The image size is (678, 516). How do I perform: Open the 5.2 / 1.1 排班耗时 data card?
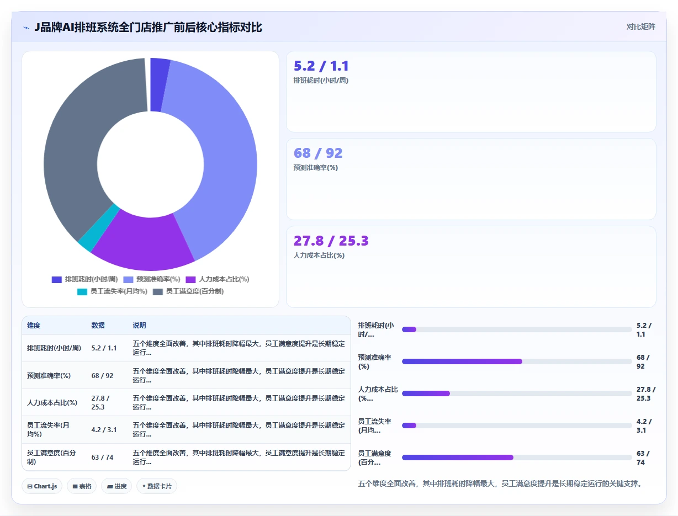point(471,92)
